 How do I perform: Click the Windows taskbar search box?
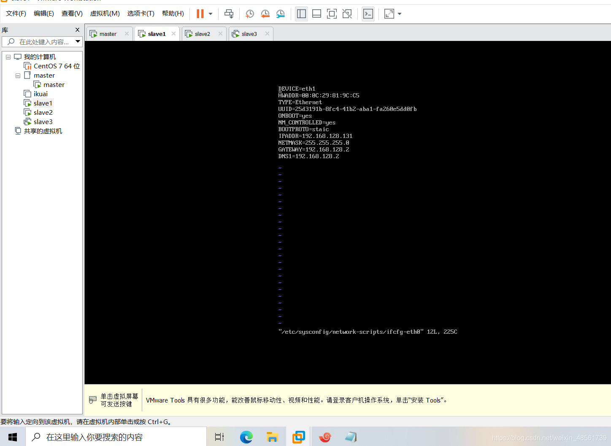[116, 437]
